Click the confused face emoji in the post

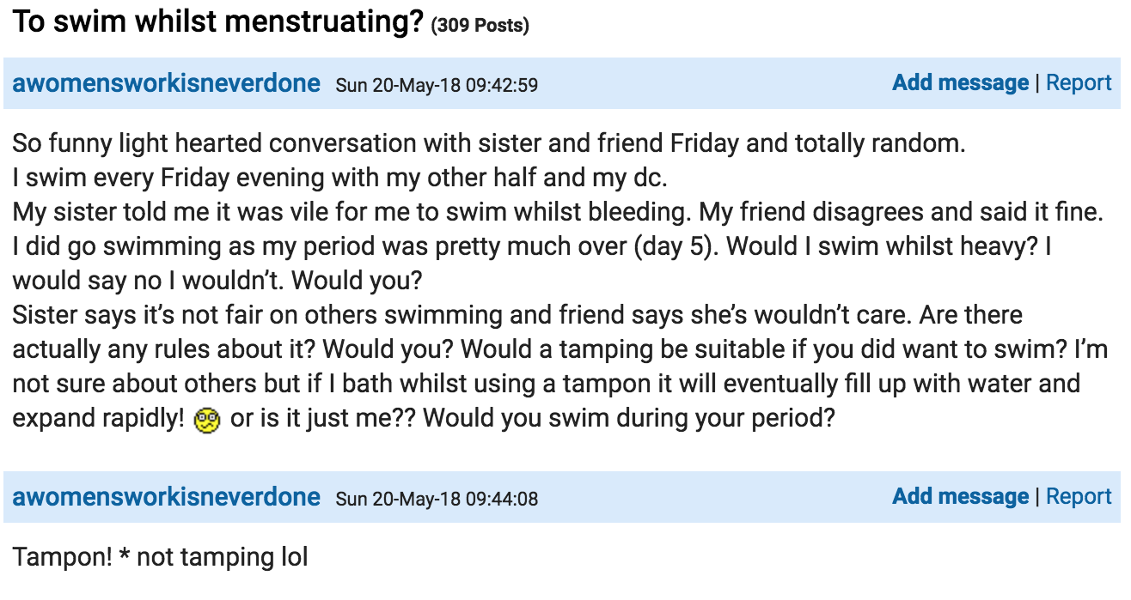[x=208, y=421]
